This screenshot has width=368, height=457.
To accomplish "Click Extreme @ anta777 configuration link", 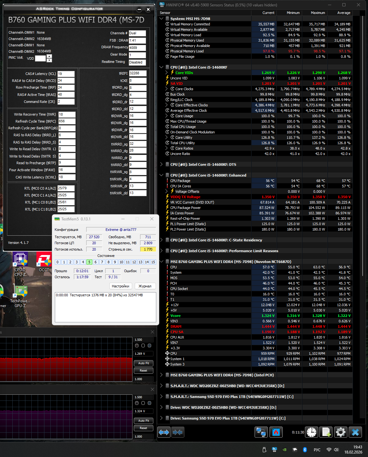I will [121, 230].
